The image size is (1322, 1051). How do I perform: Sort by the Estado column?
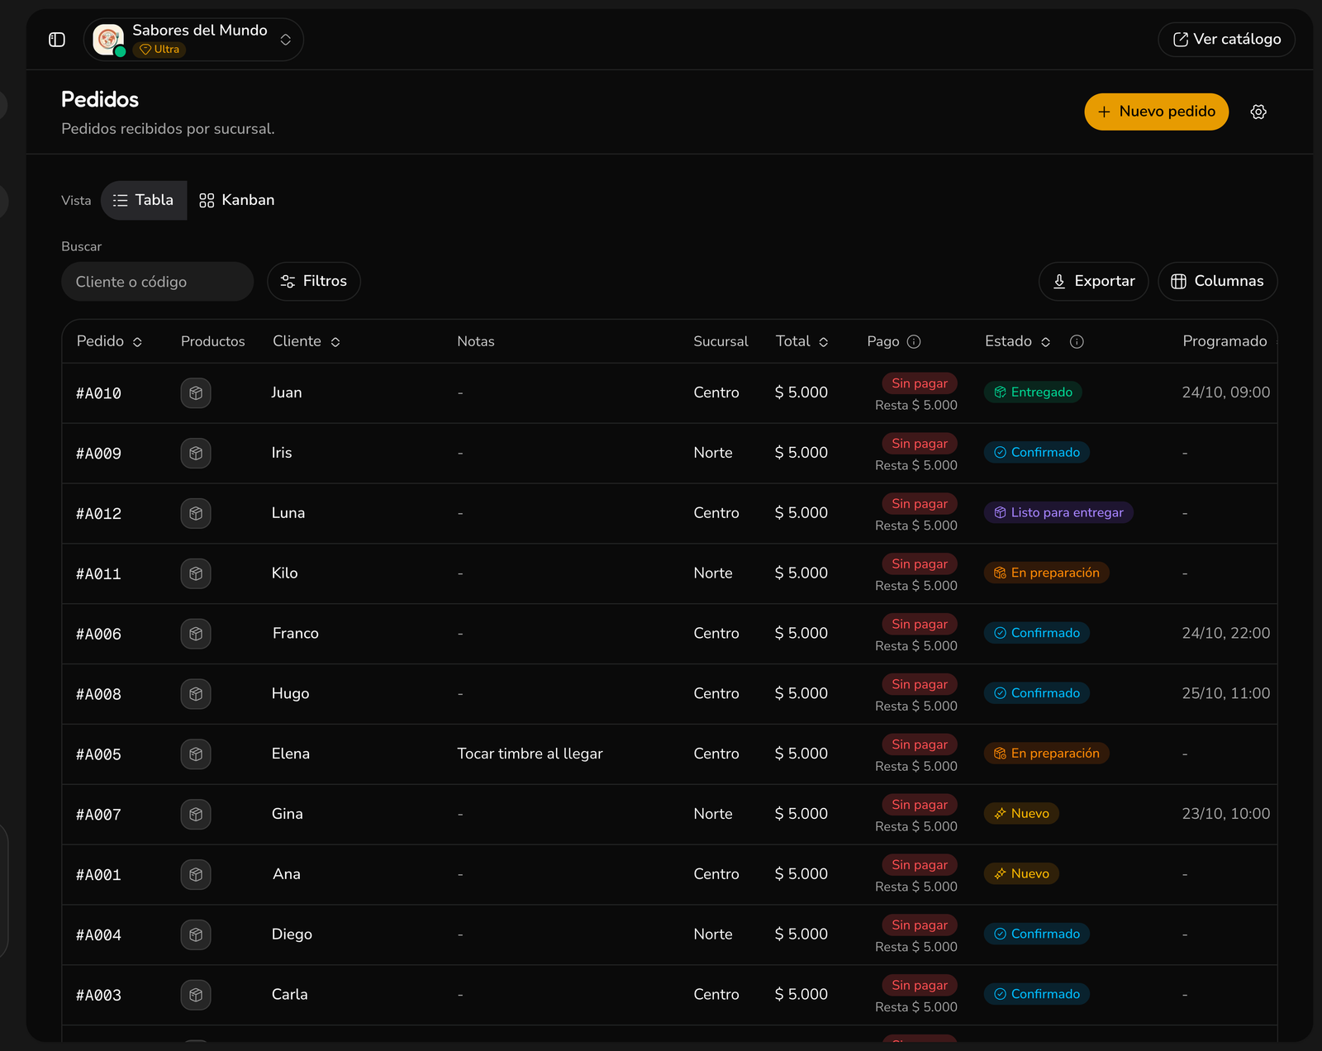click(1018, 341)
